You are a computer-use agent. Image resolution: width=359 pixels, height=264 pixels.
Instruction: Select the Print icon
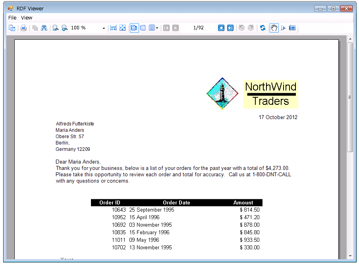coord(23,28)
